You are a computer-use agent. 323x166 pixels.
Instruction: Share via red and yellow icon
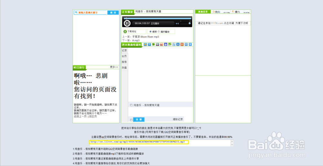click(182, 44)
